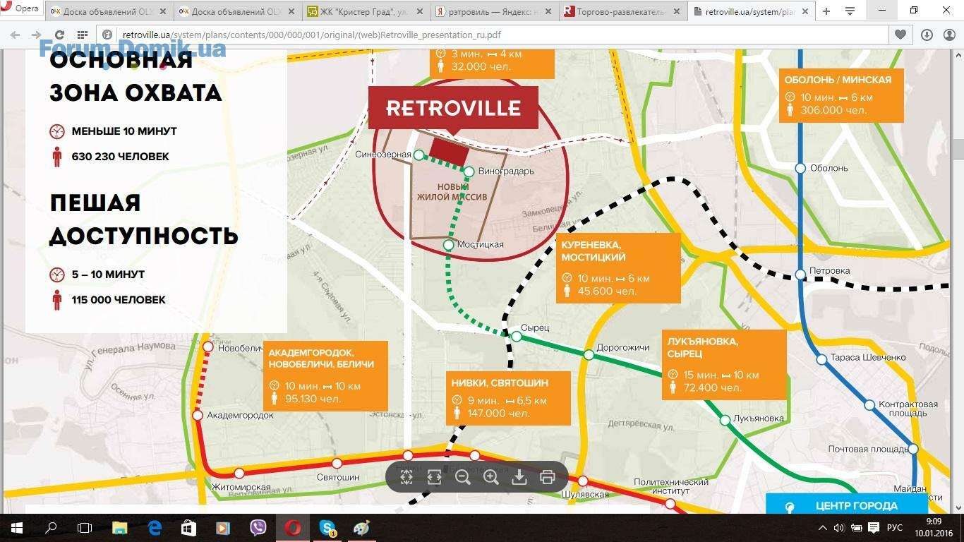Switch to the Торгово-развлекательный tab
This screenshot has width=964, height=542.
623,11
